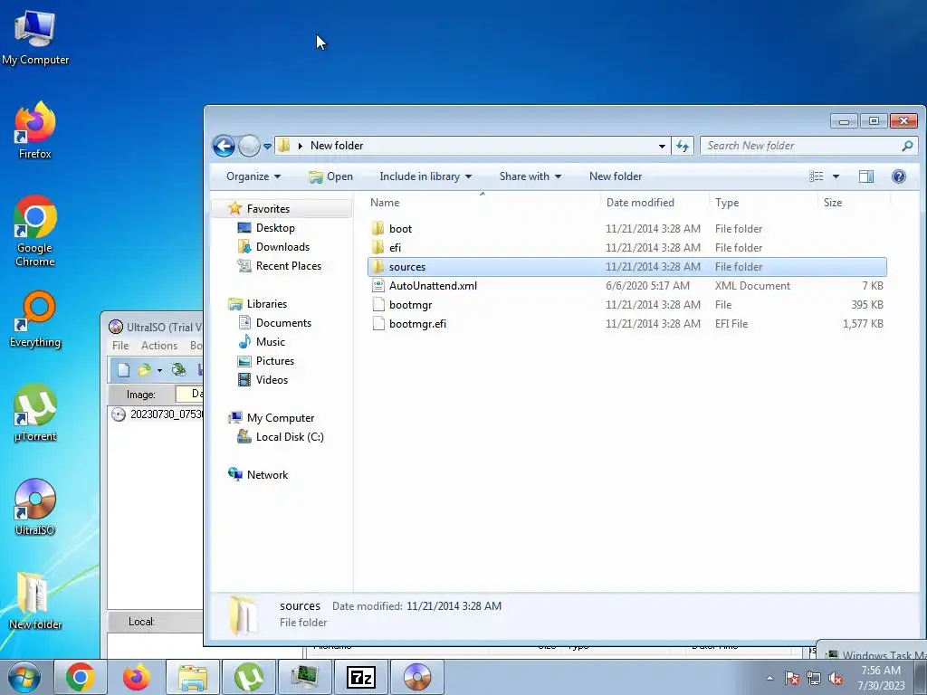Sort by Size column header

(x=854, y=202)
